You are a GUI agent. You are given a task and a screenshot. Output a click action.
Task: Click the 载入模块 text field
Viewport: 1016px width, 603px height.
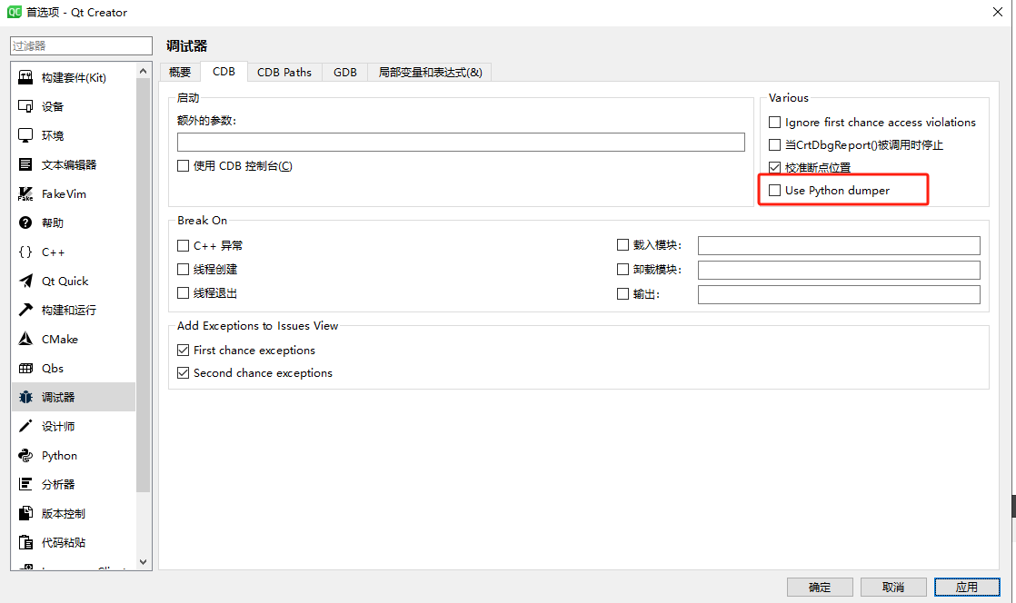coord(839,245)
